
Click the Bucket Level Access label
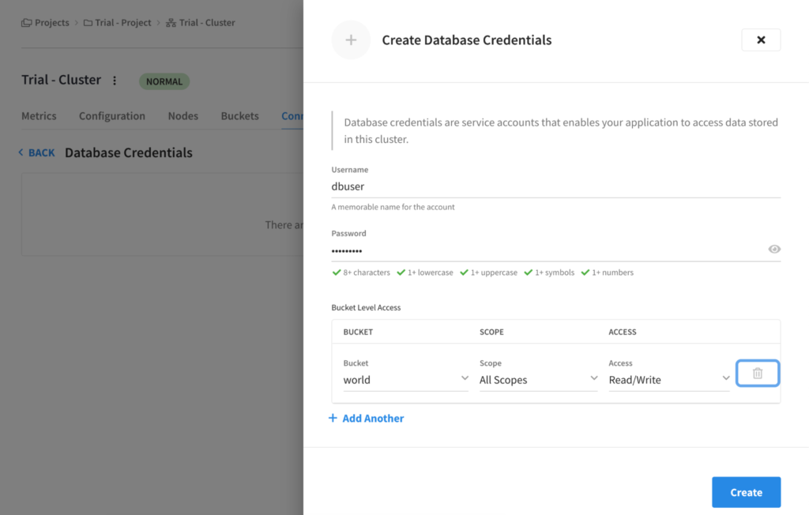[366, 307]
